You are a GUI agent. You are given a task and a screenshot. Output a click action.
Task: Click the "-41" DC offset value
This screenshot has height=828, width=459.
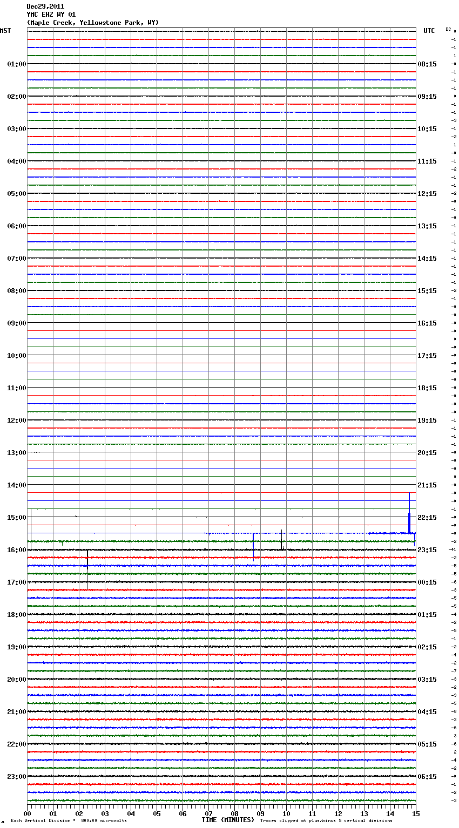click(x=453, y=549)
